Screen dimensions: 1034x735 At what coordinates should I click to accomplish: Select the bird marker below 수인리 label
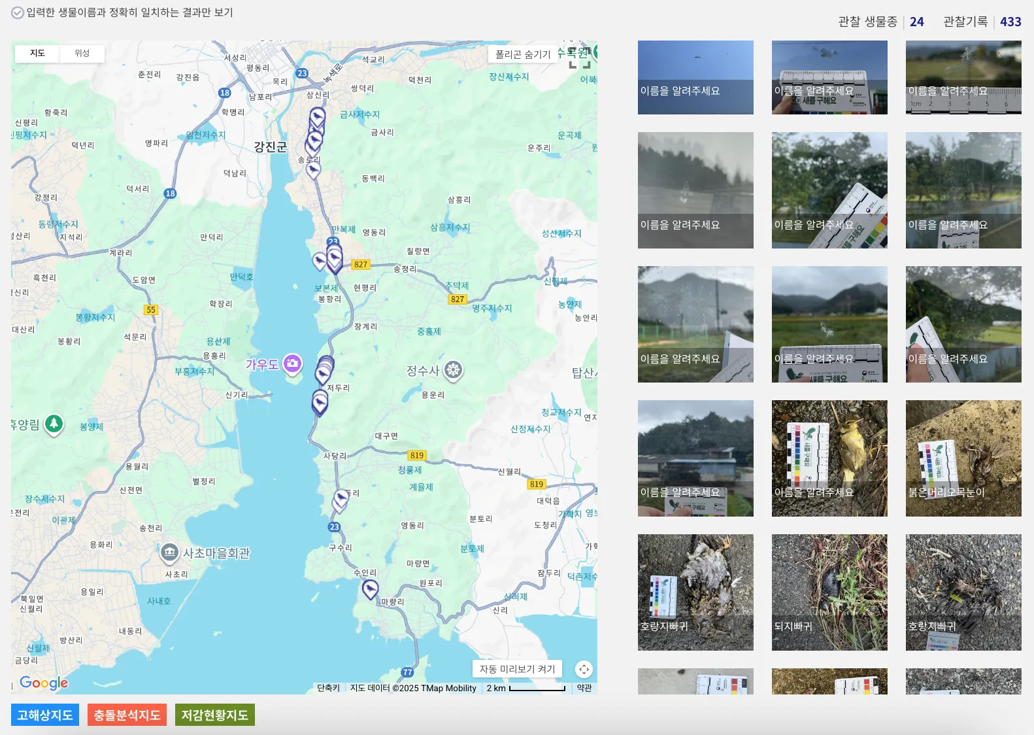(370, 589)
